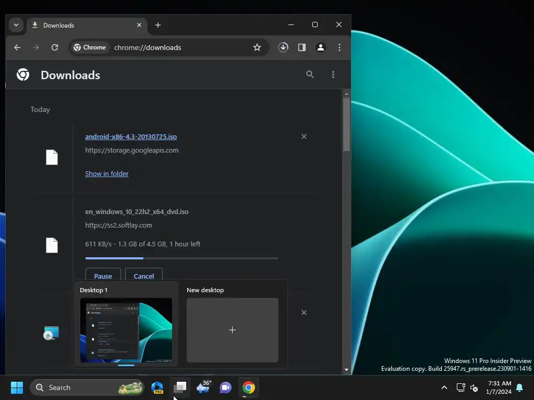Click the android iso file icon
The image size is (534, 400).
point(52,157)
